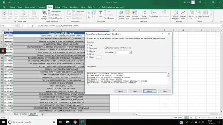Image resolution: width=223 pixels, height=125 pixels.
Task: Click Tell me what you want to do
Action: (113, 7)
